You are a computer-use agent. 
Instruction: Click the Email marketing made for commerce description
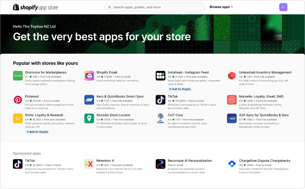click(x=117, y=81)
